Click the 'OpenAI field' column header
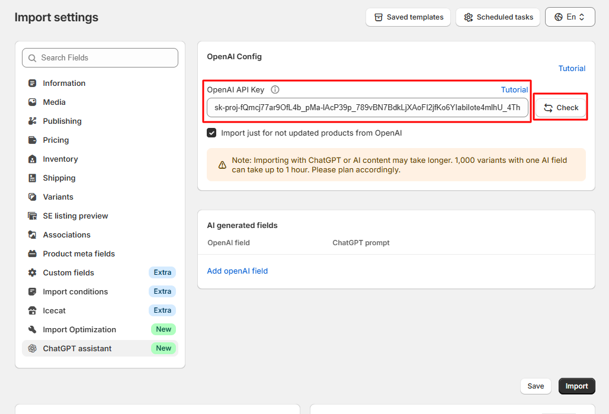Image resolution: width=609 pixels, height=414 pixels. tap(229, 243)
